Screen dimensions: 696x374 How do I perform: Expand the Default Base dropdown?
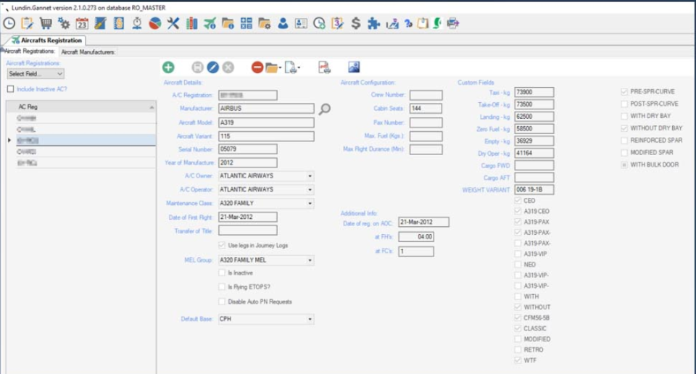310,319
